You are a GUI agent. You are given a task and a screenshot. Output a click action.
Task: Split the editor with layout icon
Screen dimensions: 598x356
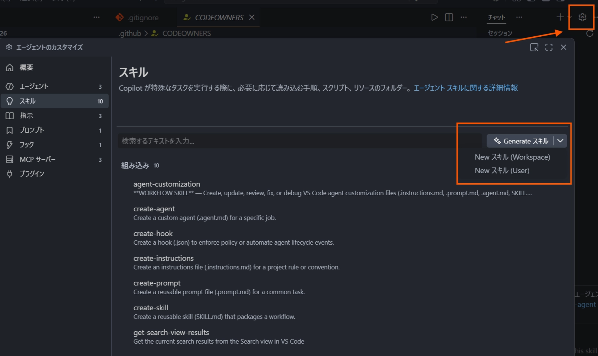coord(449,17)
